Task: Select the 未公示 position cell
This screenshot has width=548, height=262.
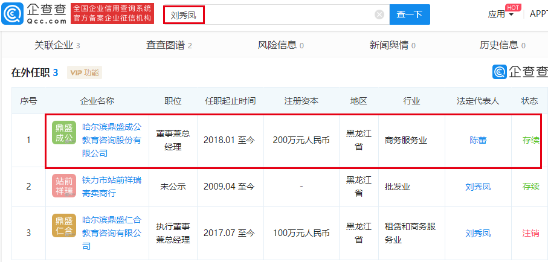Action: (173, 187)
